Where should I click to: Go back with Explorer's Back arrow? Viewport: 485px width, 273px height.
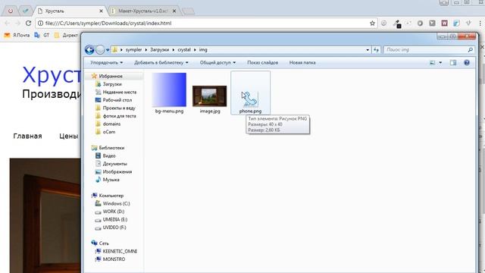tap(89, 49)
